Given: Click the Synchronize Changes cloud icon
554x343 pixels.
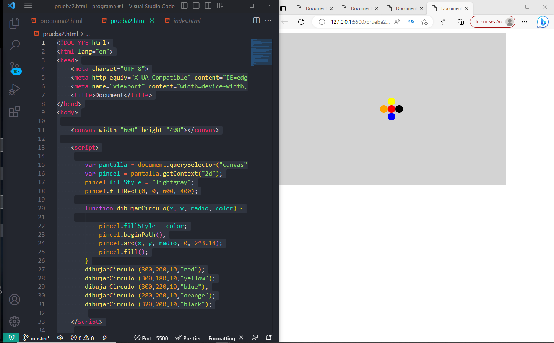Looking at the screenshot, I should (60, 338).
